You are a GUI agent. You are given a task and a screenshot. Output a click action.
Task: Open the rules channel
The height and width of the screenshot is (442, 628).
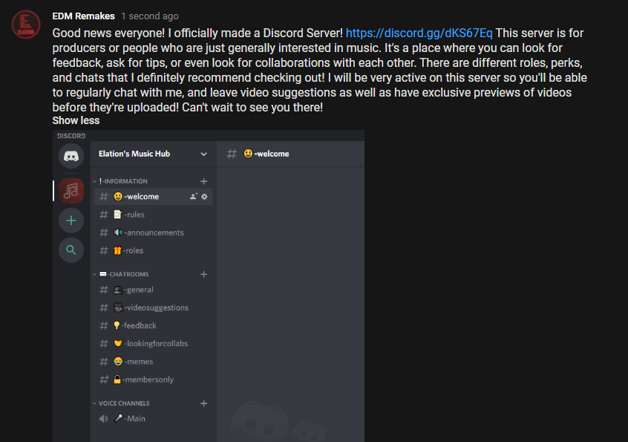click(154, 215)
